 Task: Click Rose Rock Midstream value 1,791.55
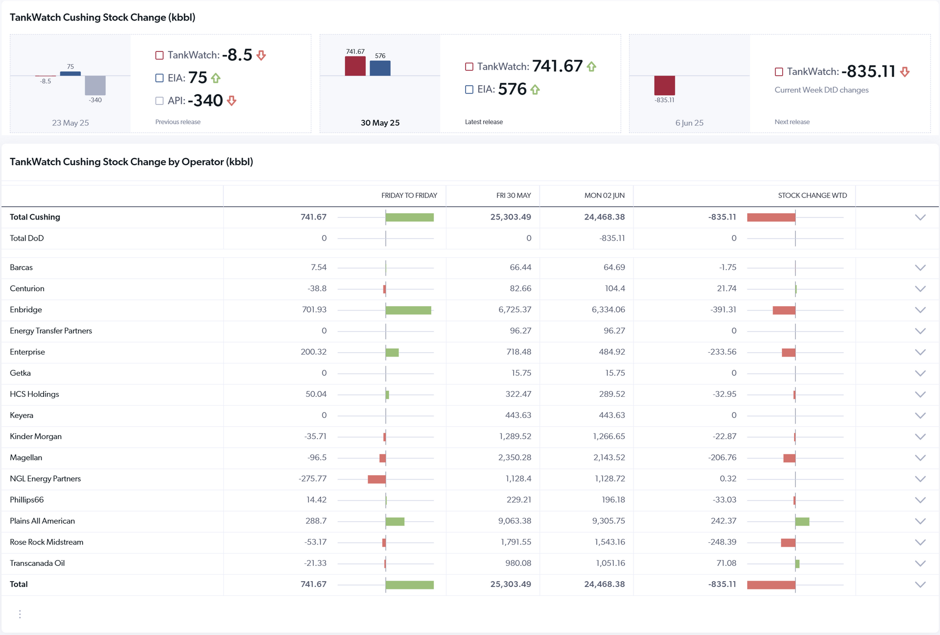click(516, 542)
